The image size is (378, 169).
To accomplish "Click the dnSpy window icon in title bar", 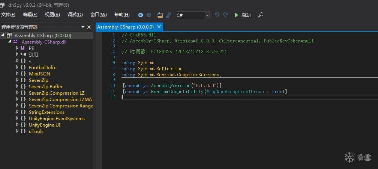I will pos(2,5).
